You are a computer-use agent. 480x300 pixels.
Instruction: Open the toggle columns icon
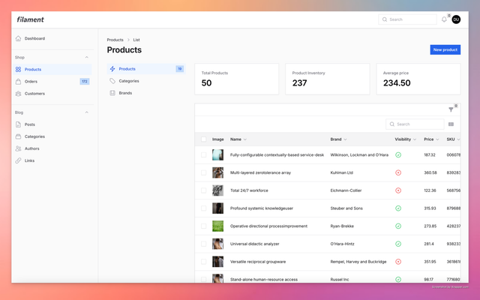point(451,124)
